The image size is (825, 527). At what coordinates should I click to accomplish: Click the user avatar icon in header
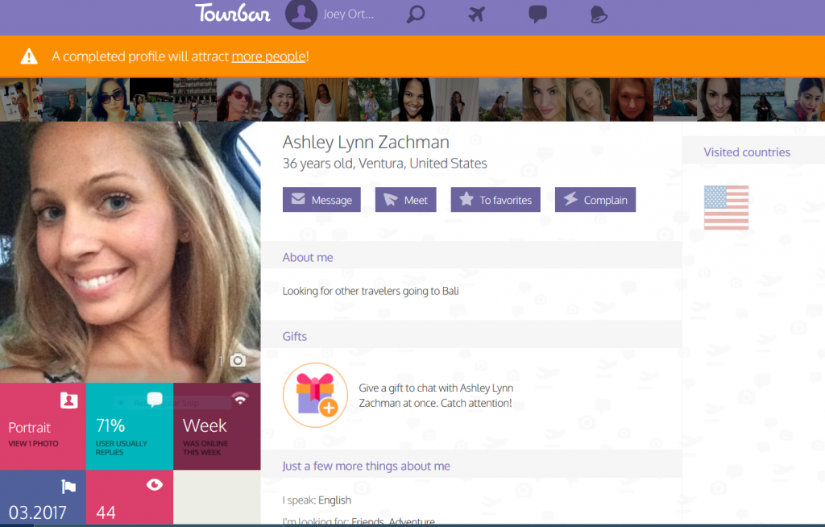tap(301, 15)
